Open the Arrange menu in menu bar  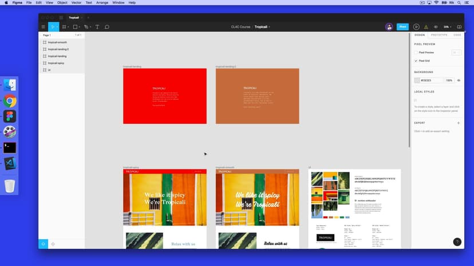[x=101, y=3]
